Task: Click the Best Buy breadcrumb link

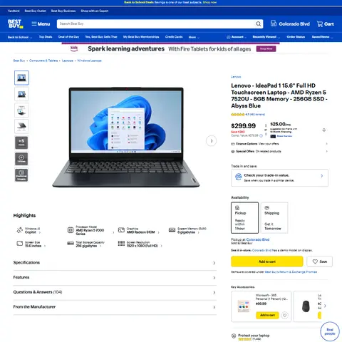Action: (x=19, y=61)
